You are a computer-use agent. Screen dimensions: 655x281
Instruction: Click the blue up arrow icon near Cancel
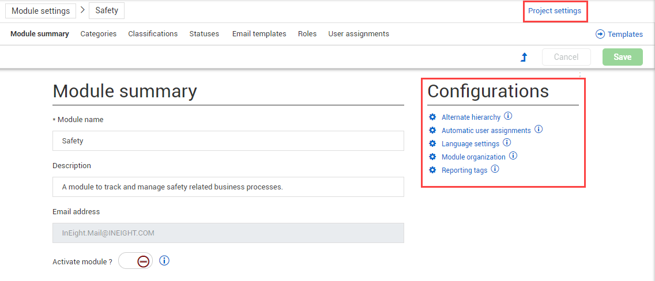[x=524, y=57]
